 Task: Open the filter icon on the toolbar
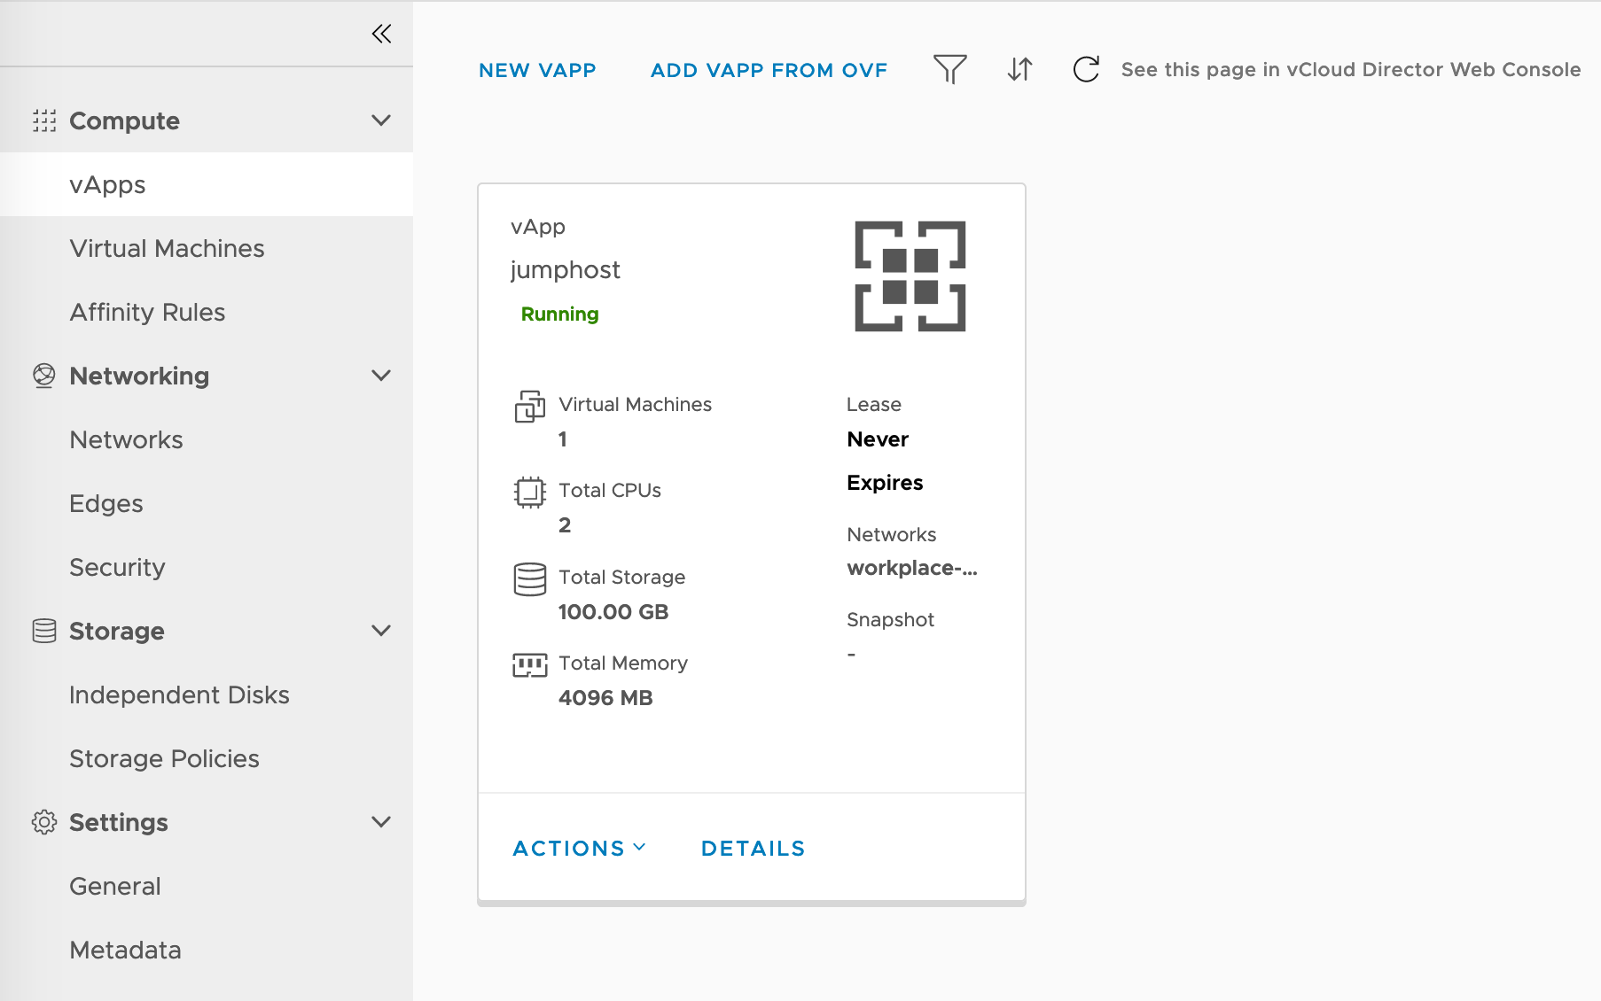pyautogui.click(x=949, y=68)
